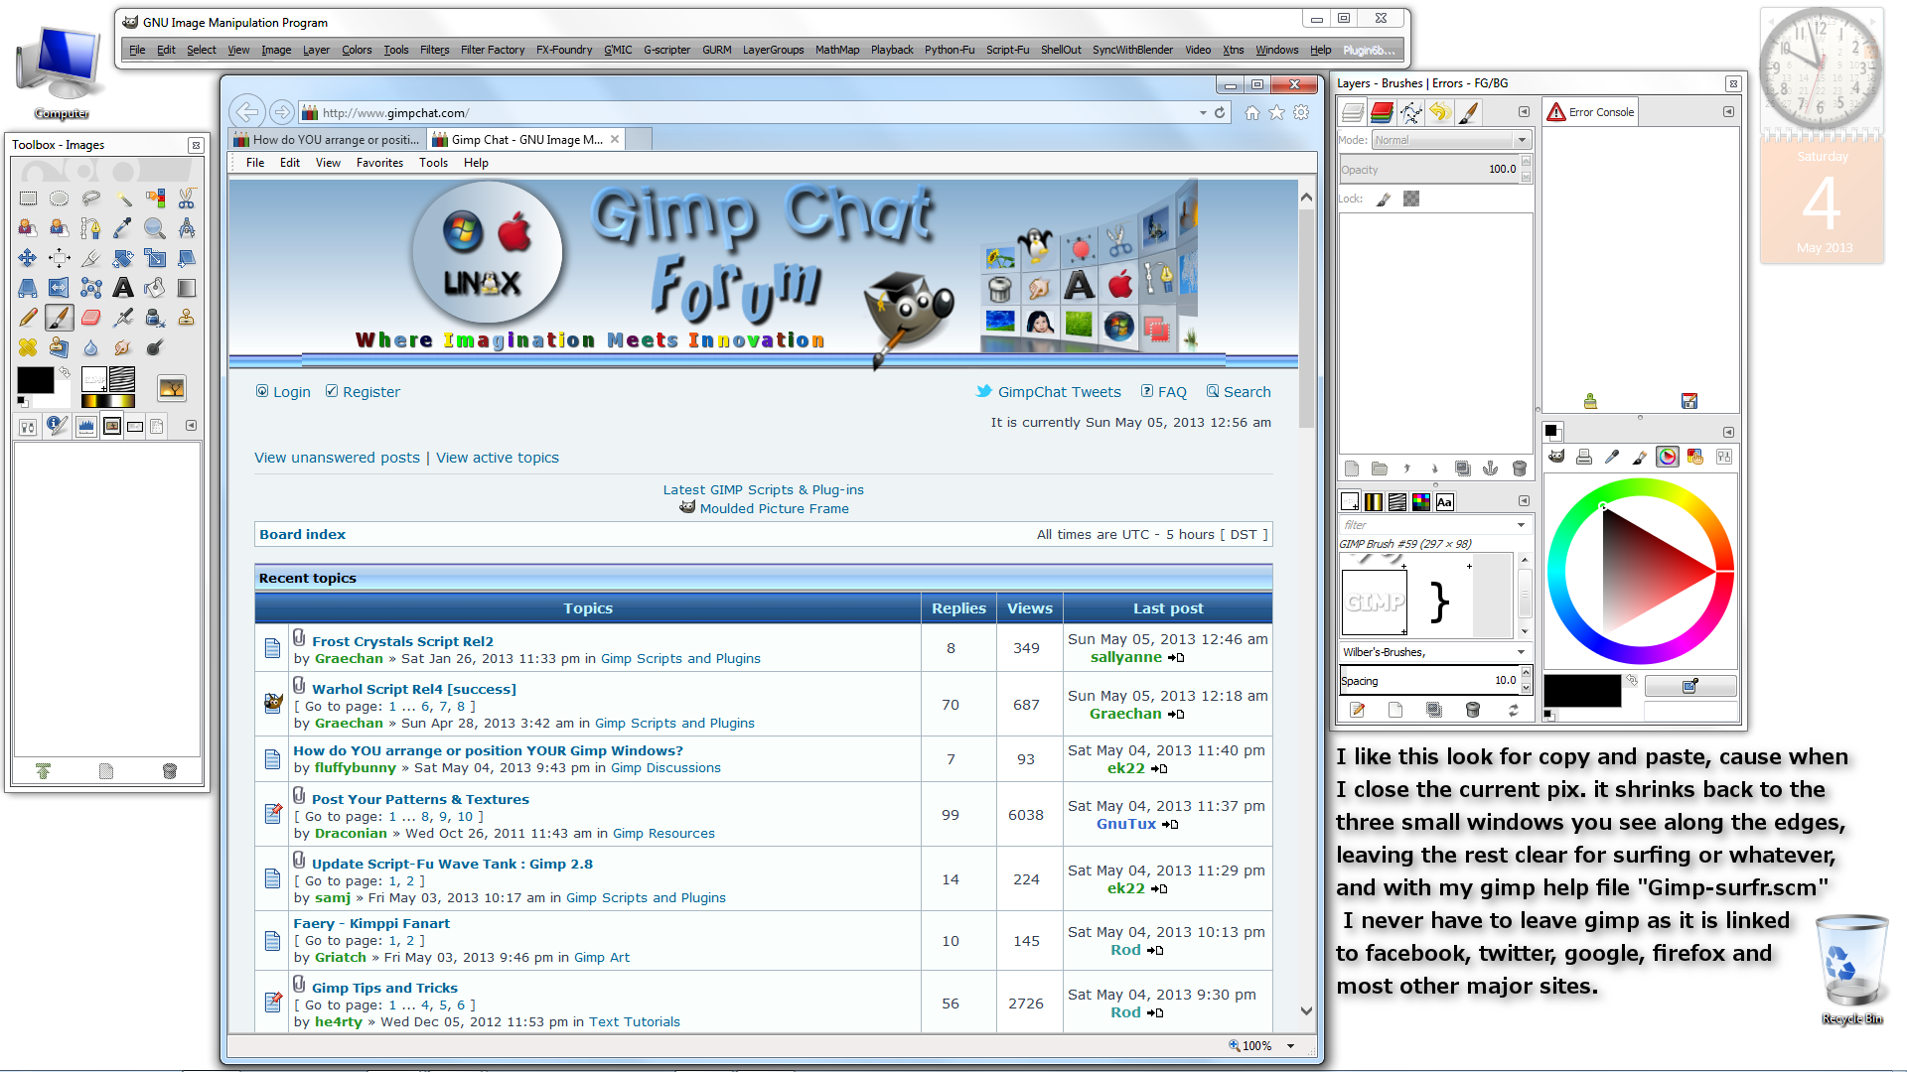
Task: Switch to the 'How do YOU arrange' browser tab
Action: tap(328, 140)
